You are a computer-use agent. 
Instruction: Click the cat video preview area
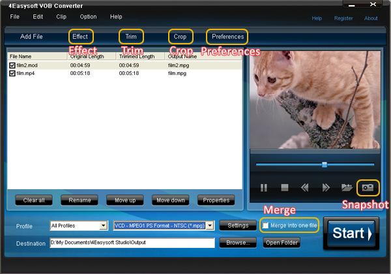[x=315, y=100]
